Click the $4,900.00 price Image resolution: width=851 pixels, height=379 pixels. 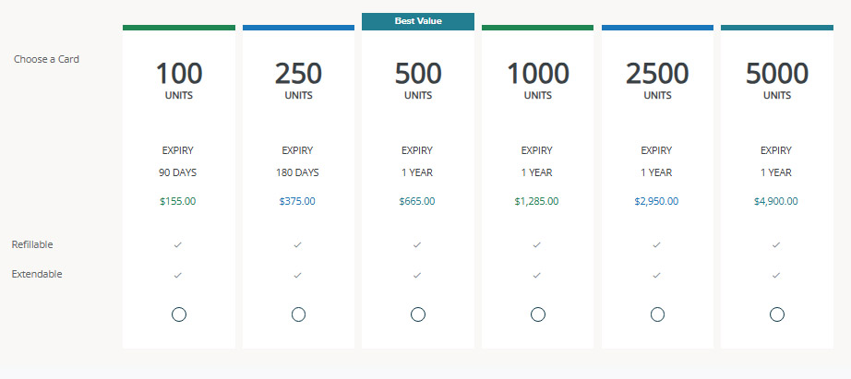(x=776, y=201)
